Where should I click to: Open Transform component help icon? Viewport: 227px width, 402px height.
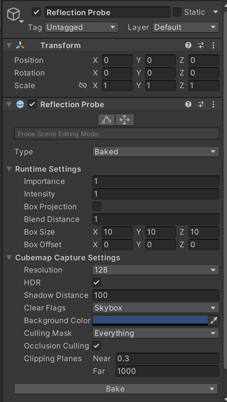[x=188, y=46]
